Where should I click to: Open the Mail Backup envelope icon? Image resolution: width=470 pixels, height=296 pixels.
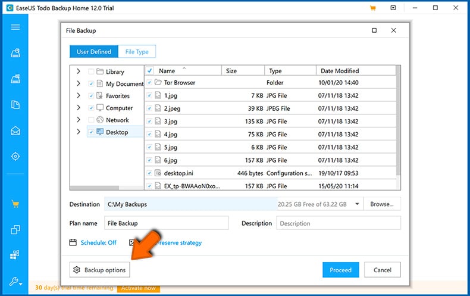pyautogui.click(x=15, y=130)
